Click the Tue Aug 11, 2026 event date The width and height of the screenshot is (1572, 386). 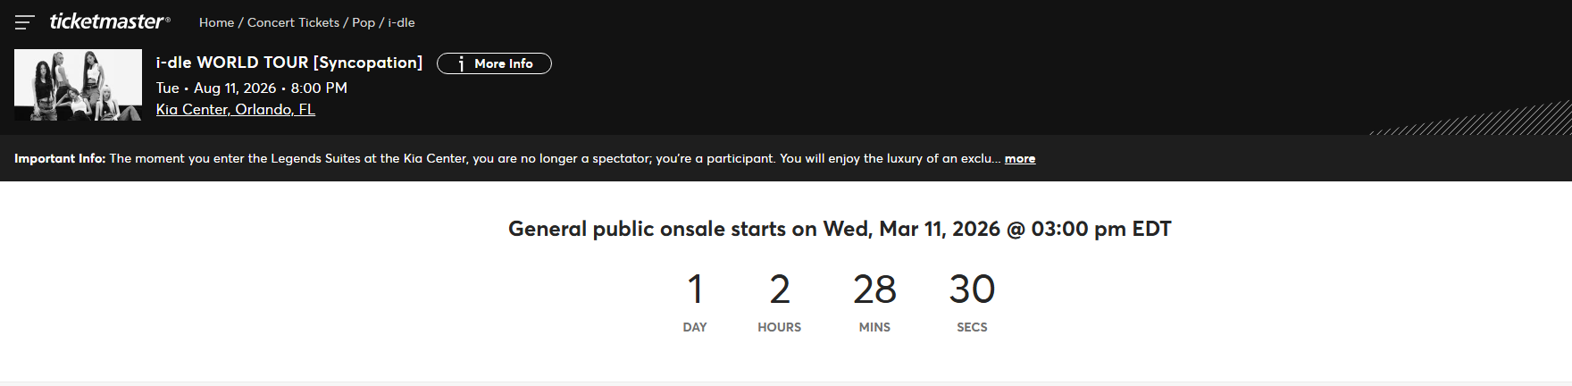(251, 88)
